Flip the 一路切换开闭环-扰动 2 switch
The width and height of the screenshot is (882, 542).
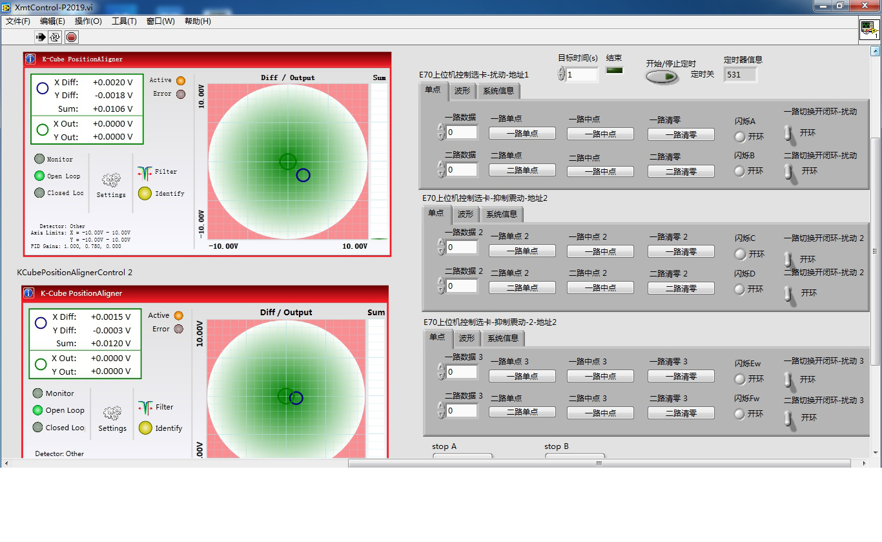coord(788,260)
